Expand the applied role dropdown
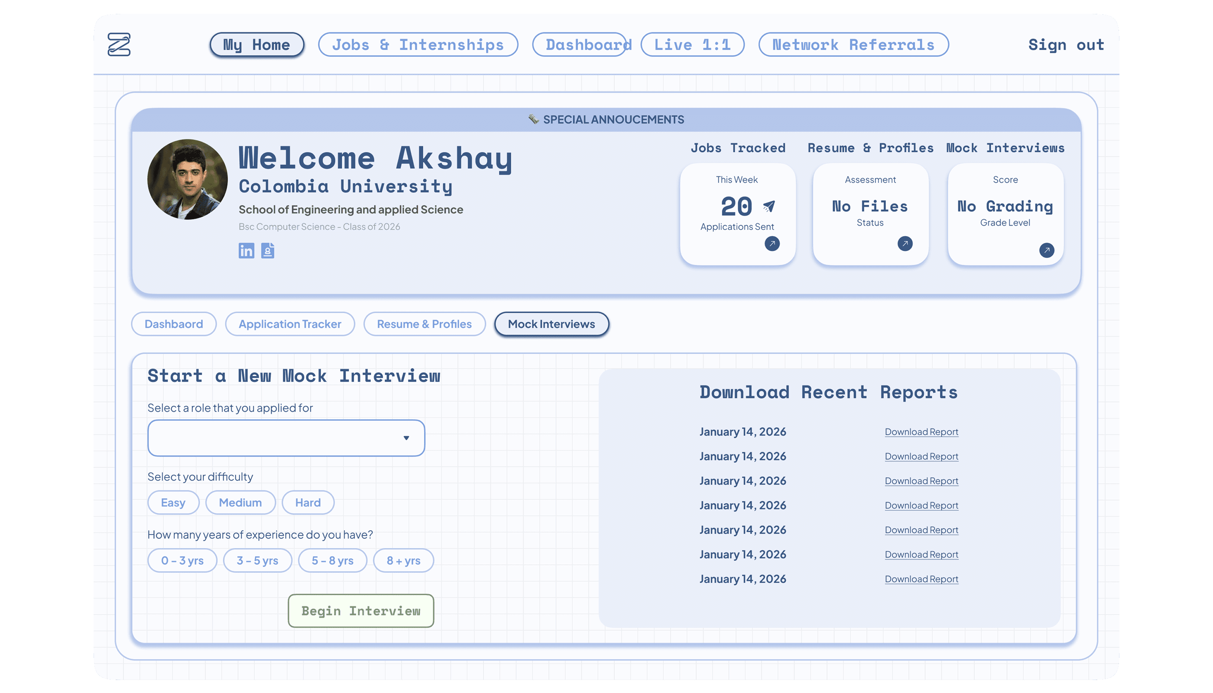This screenshot has width=1213, height=693. click(276, 438)
